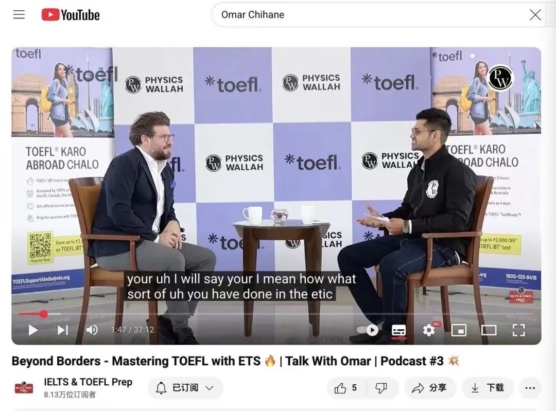556x411 pixels.
Task: Toggle the autoplay switch
Action: (368, 330)
